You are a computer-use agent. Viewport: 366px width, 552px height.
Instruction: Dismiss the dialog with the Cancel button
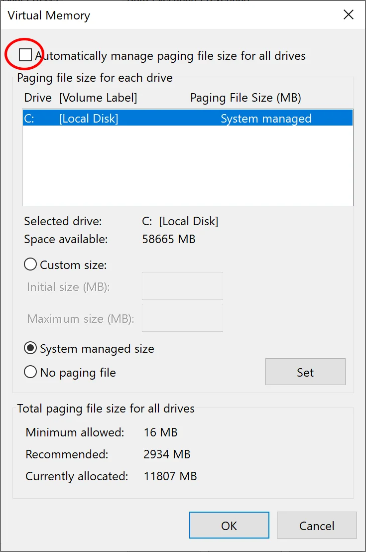(317, 525)
